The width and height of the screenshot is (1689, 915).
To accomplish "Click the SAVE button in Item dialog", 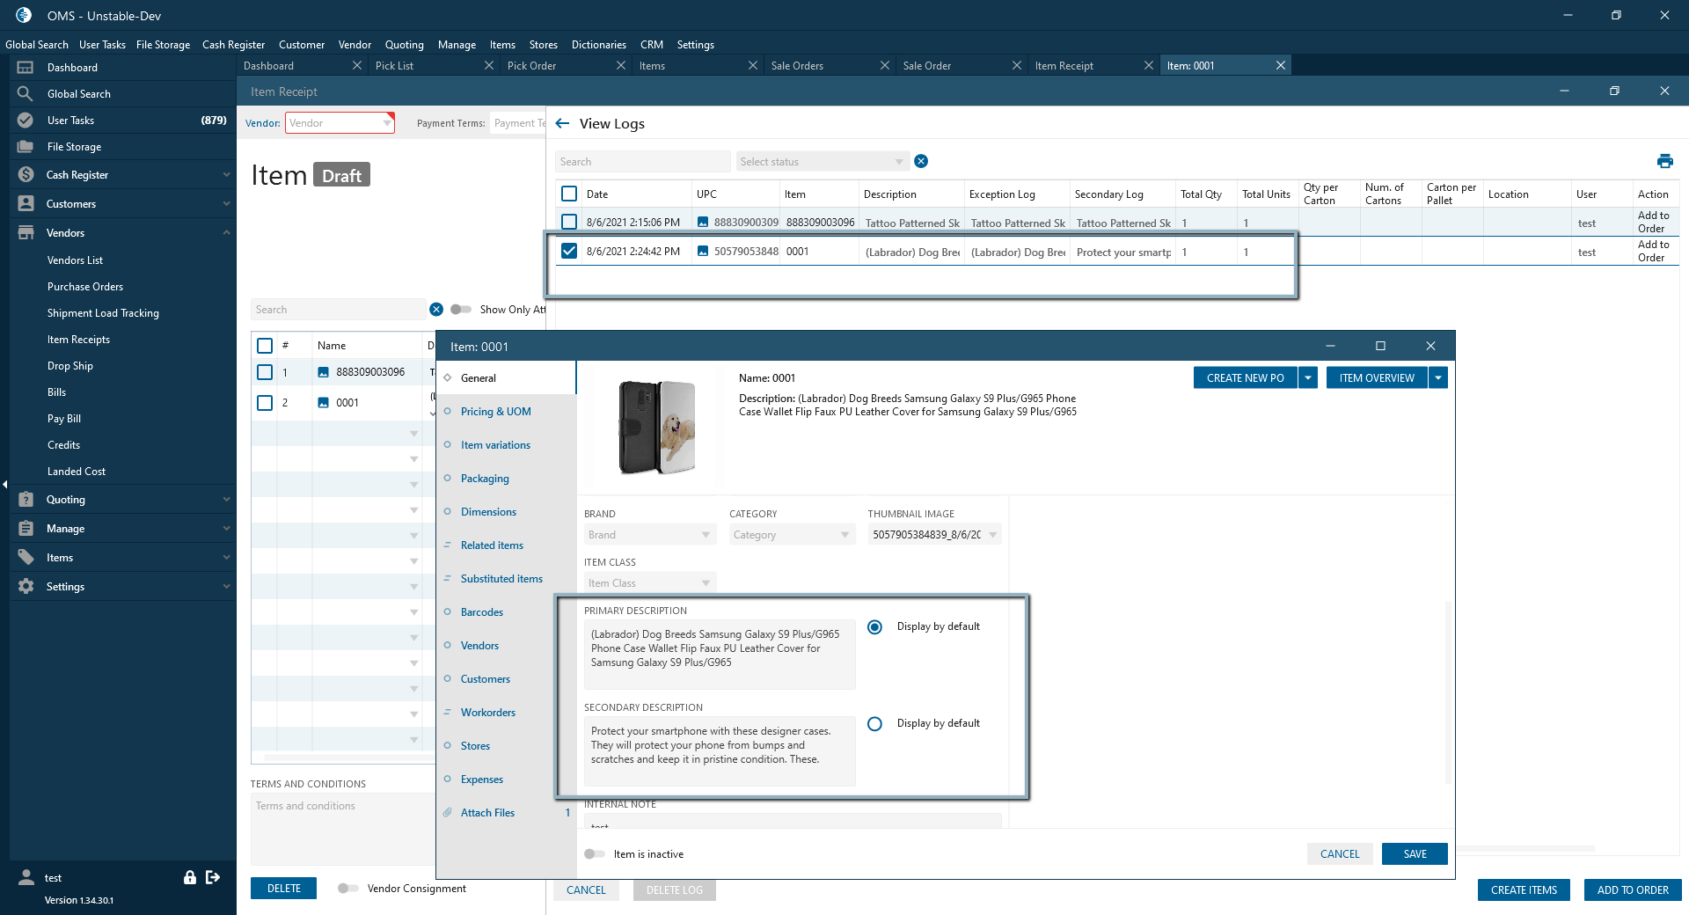I will pos(1415,854).
